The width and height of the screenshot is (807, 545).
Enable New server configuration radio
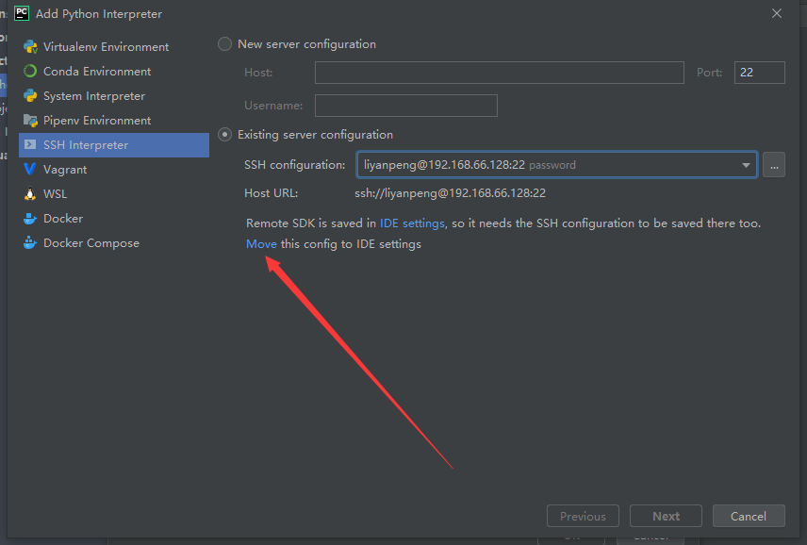tap(225, 44)
